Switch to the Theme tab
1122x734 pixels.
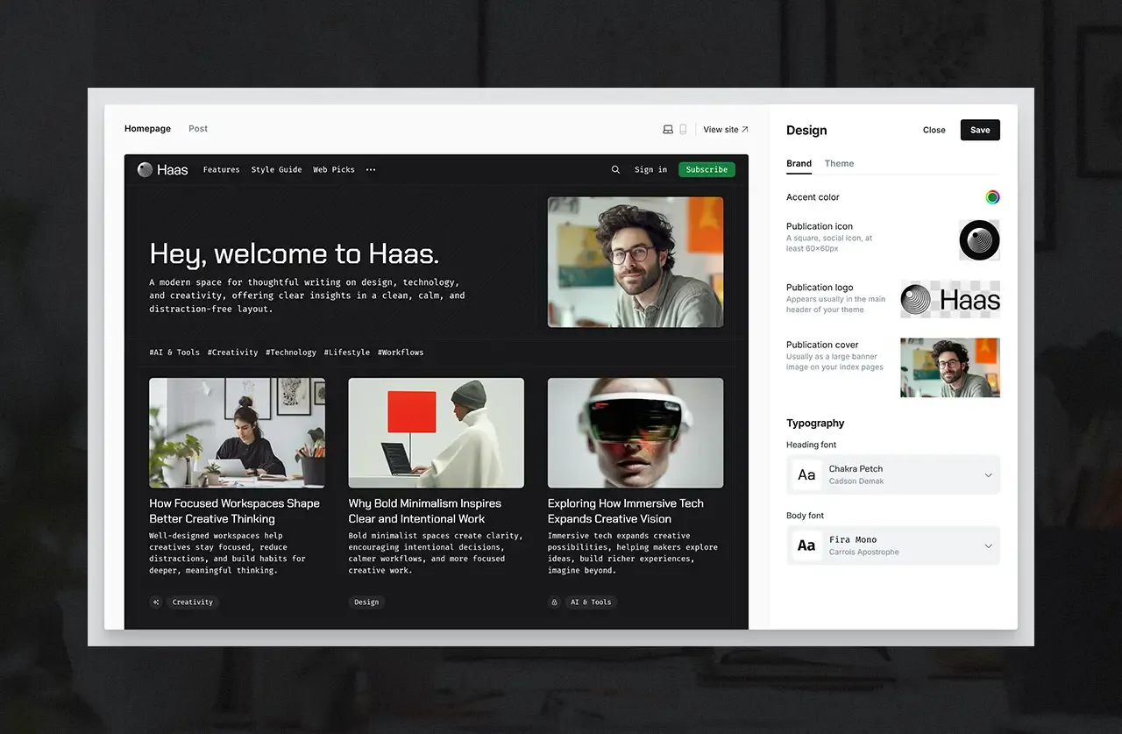(839, 164)
